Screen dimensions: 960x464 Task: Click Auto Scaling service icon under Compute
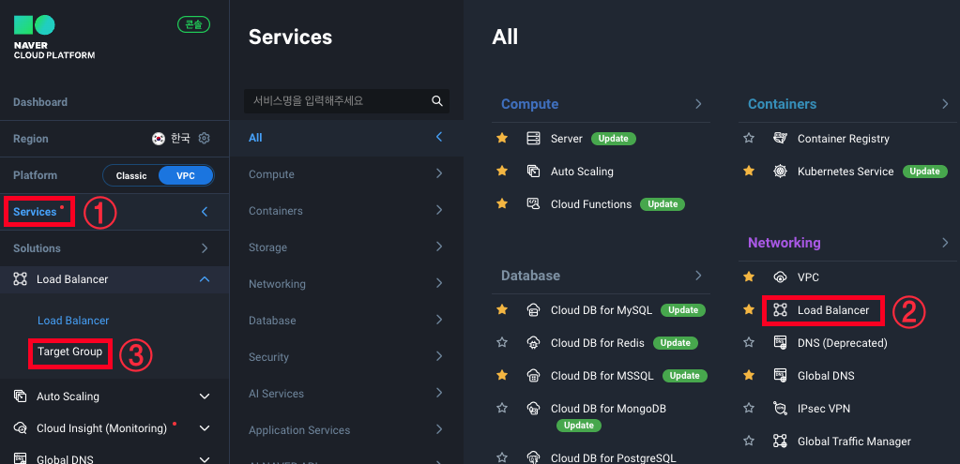click(533, 172)
